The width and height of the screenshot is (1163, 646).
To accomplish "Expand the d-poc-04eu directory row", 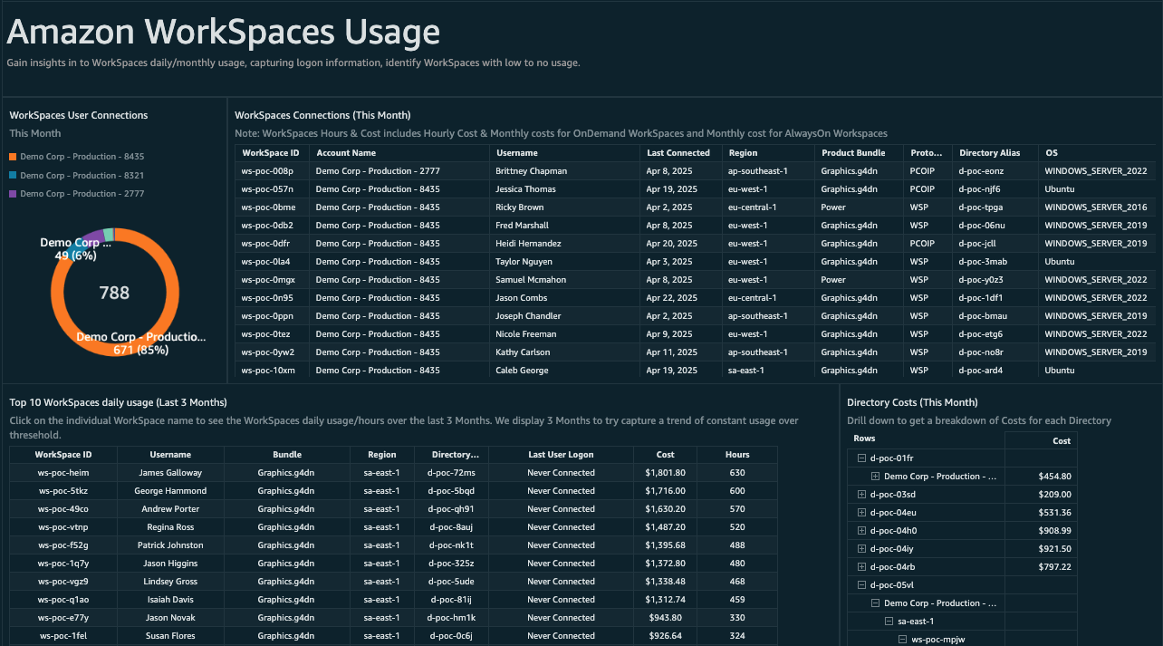I will tap(861, 513).
